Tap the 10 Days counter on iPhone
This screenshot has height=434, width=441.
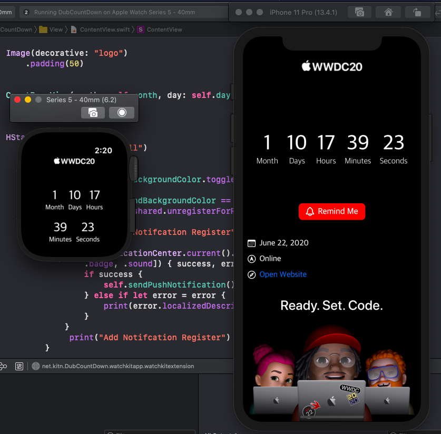tap(297, 149)
